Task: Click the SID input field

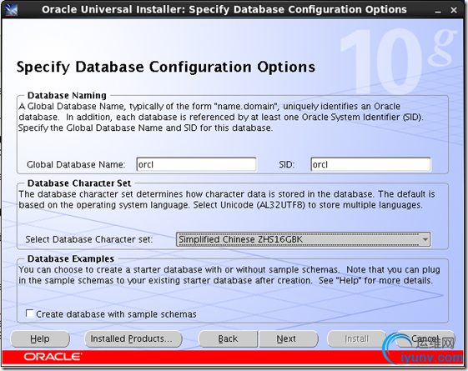Action: pos(370,164)
